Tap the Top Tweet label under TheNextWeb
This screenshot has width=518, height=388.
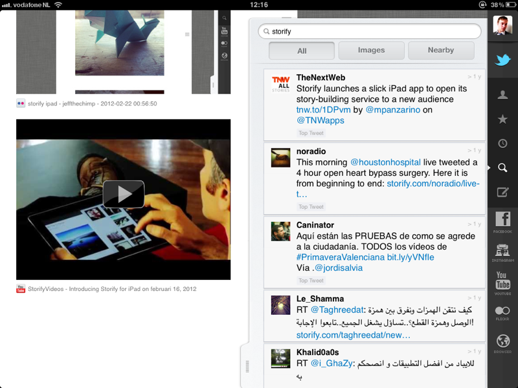click(x=311, y=133)
